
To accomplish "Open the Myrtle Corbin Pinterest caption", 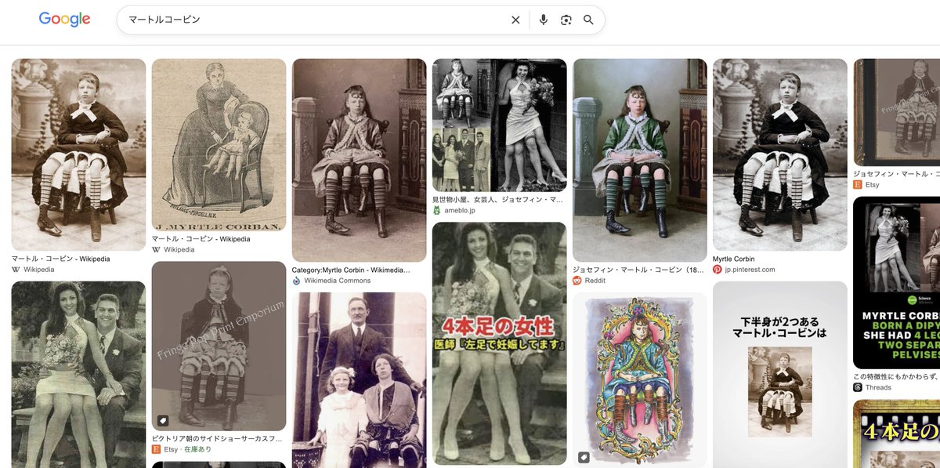I will click(734, 259).
